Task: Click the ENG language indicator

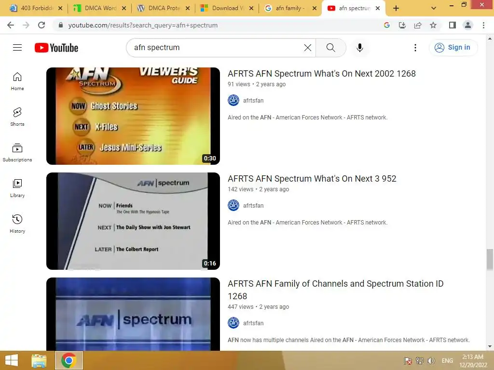Action: (447, 360)
